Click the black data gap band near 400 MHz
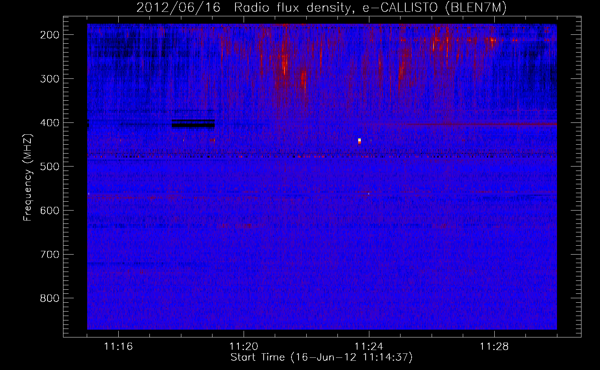The width and height of the screenshot is (600, 370). pyautogui.click(x=193, y=124)
